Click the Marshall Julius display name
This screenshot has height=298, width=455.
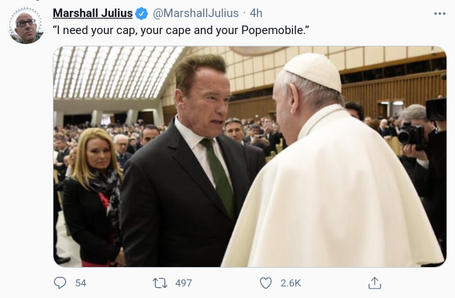pos(92,13)
